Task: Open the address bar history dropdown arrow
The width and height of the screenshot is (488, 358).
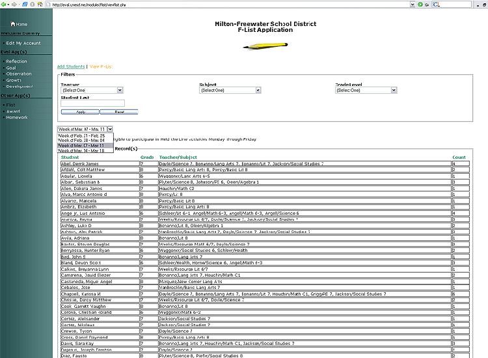Action: (x=413, y=5)
